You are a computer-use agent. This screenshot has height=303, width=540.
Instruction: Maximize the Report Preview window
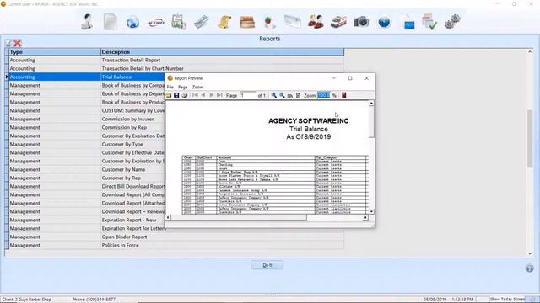tap(350, 78)
